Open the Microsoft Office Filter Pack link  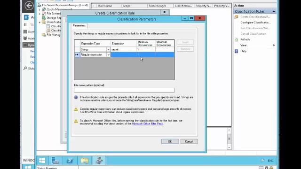tap(148, 124)
